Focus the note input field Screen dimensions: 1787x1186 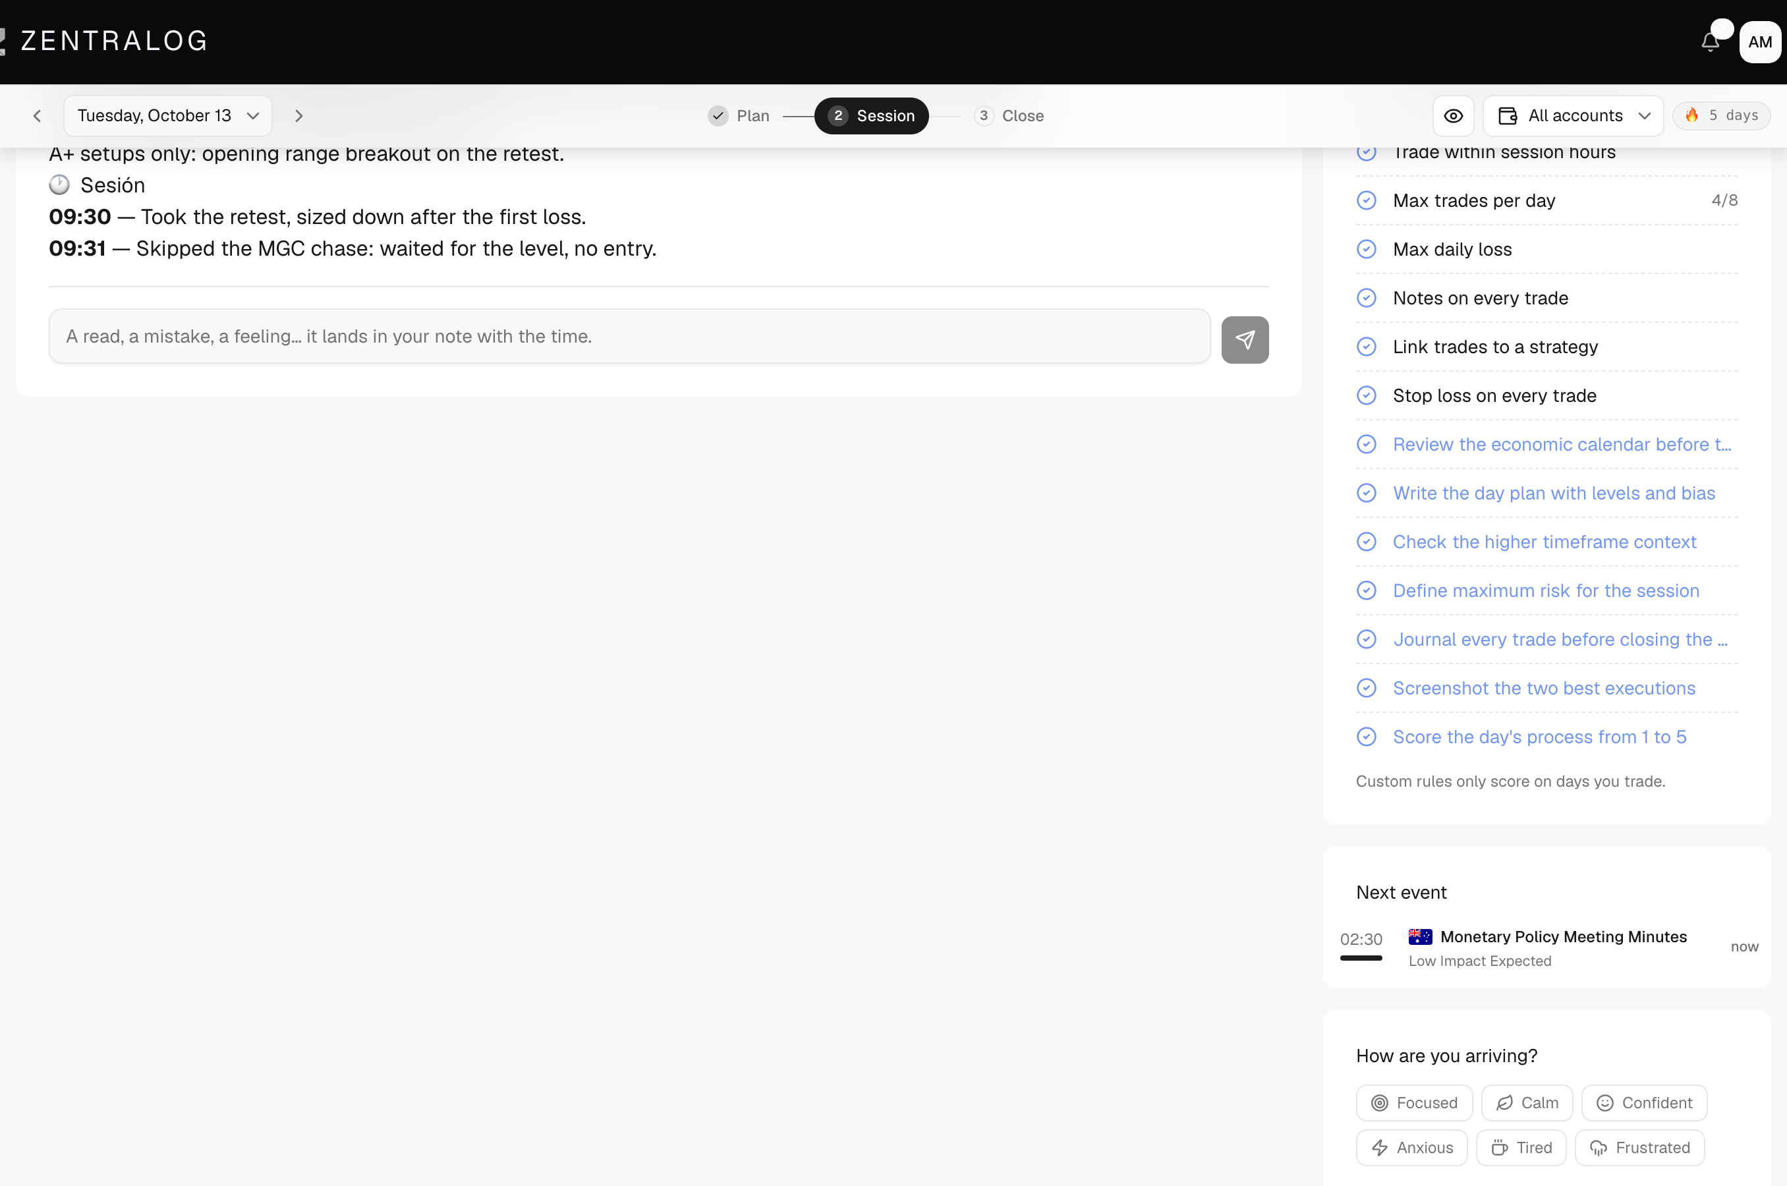coord(629,337)
